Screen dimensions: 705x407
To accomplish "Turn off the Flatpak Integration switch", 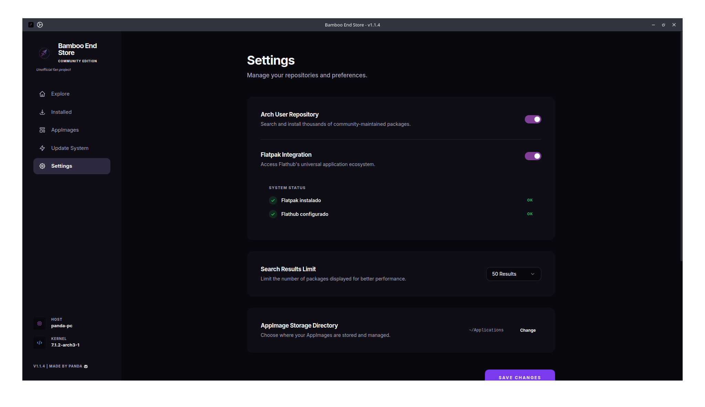I will click(533, 156).
